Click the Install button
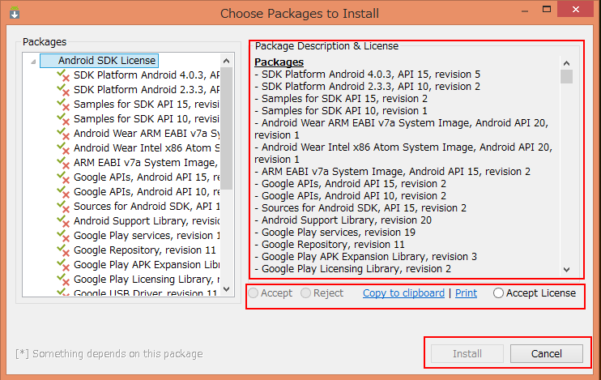601x380 pixels. pos(467,353)
